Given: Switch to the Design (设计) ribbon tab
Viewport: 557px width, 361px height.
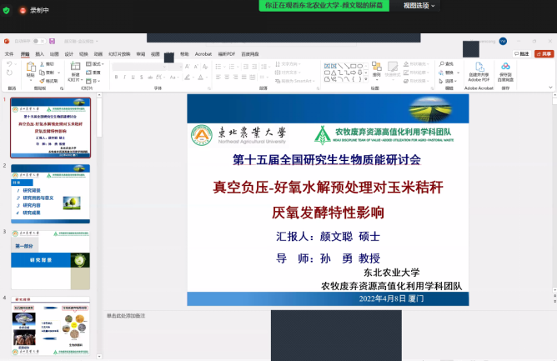Looking at the screenshot, I should tap(69, 53).
